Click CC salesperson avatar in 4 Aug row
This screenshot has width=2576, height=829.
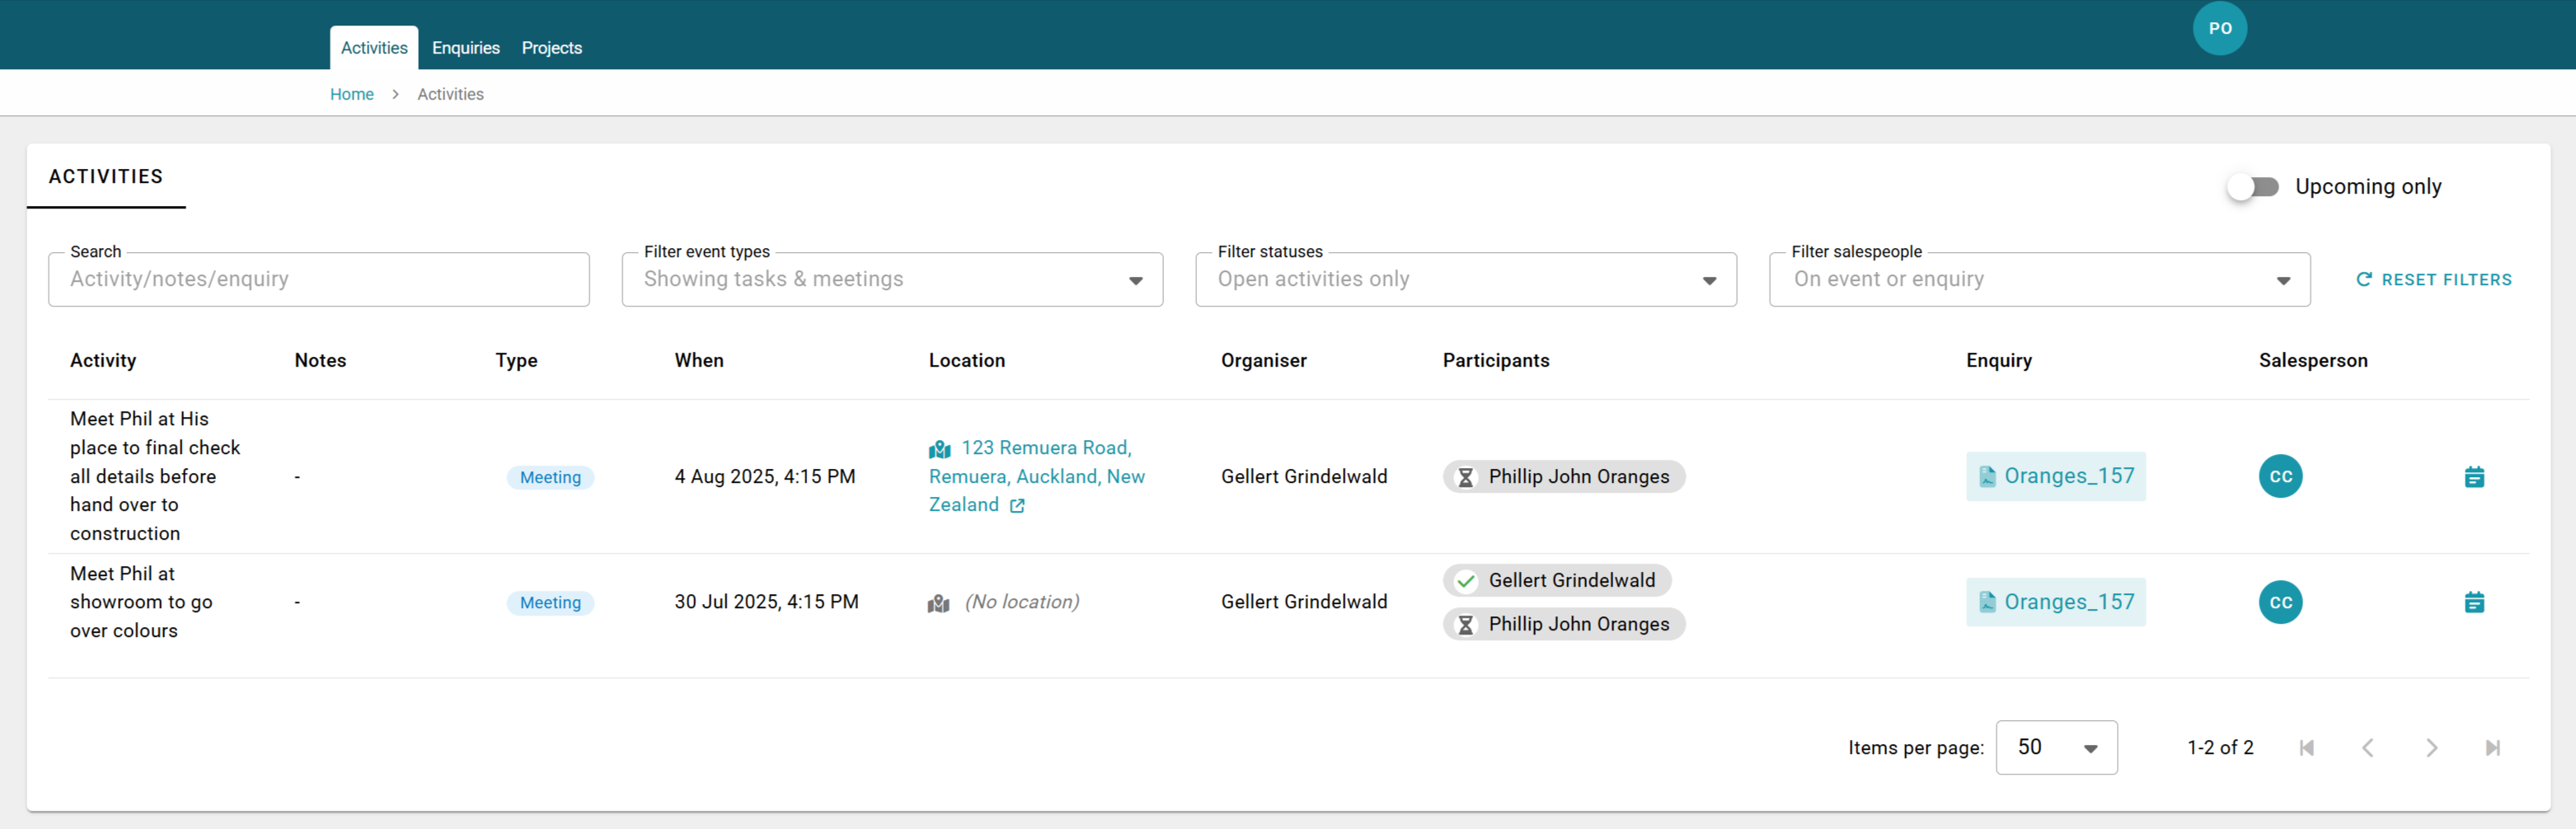2280,476
